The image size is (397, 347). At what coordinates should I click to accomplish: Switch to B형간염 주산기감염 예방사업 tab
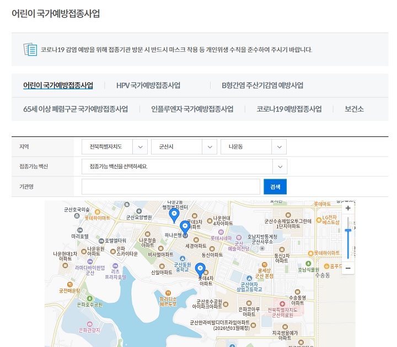(x=262, y=86)
